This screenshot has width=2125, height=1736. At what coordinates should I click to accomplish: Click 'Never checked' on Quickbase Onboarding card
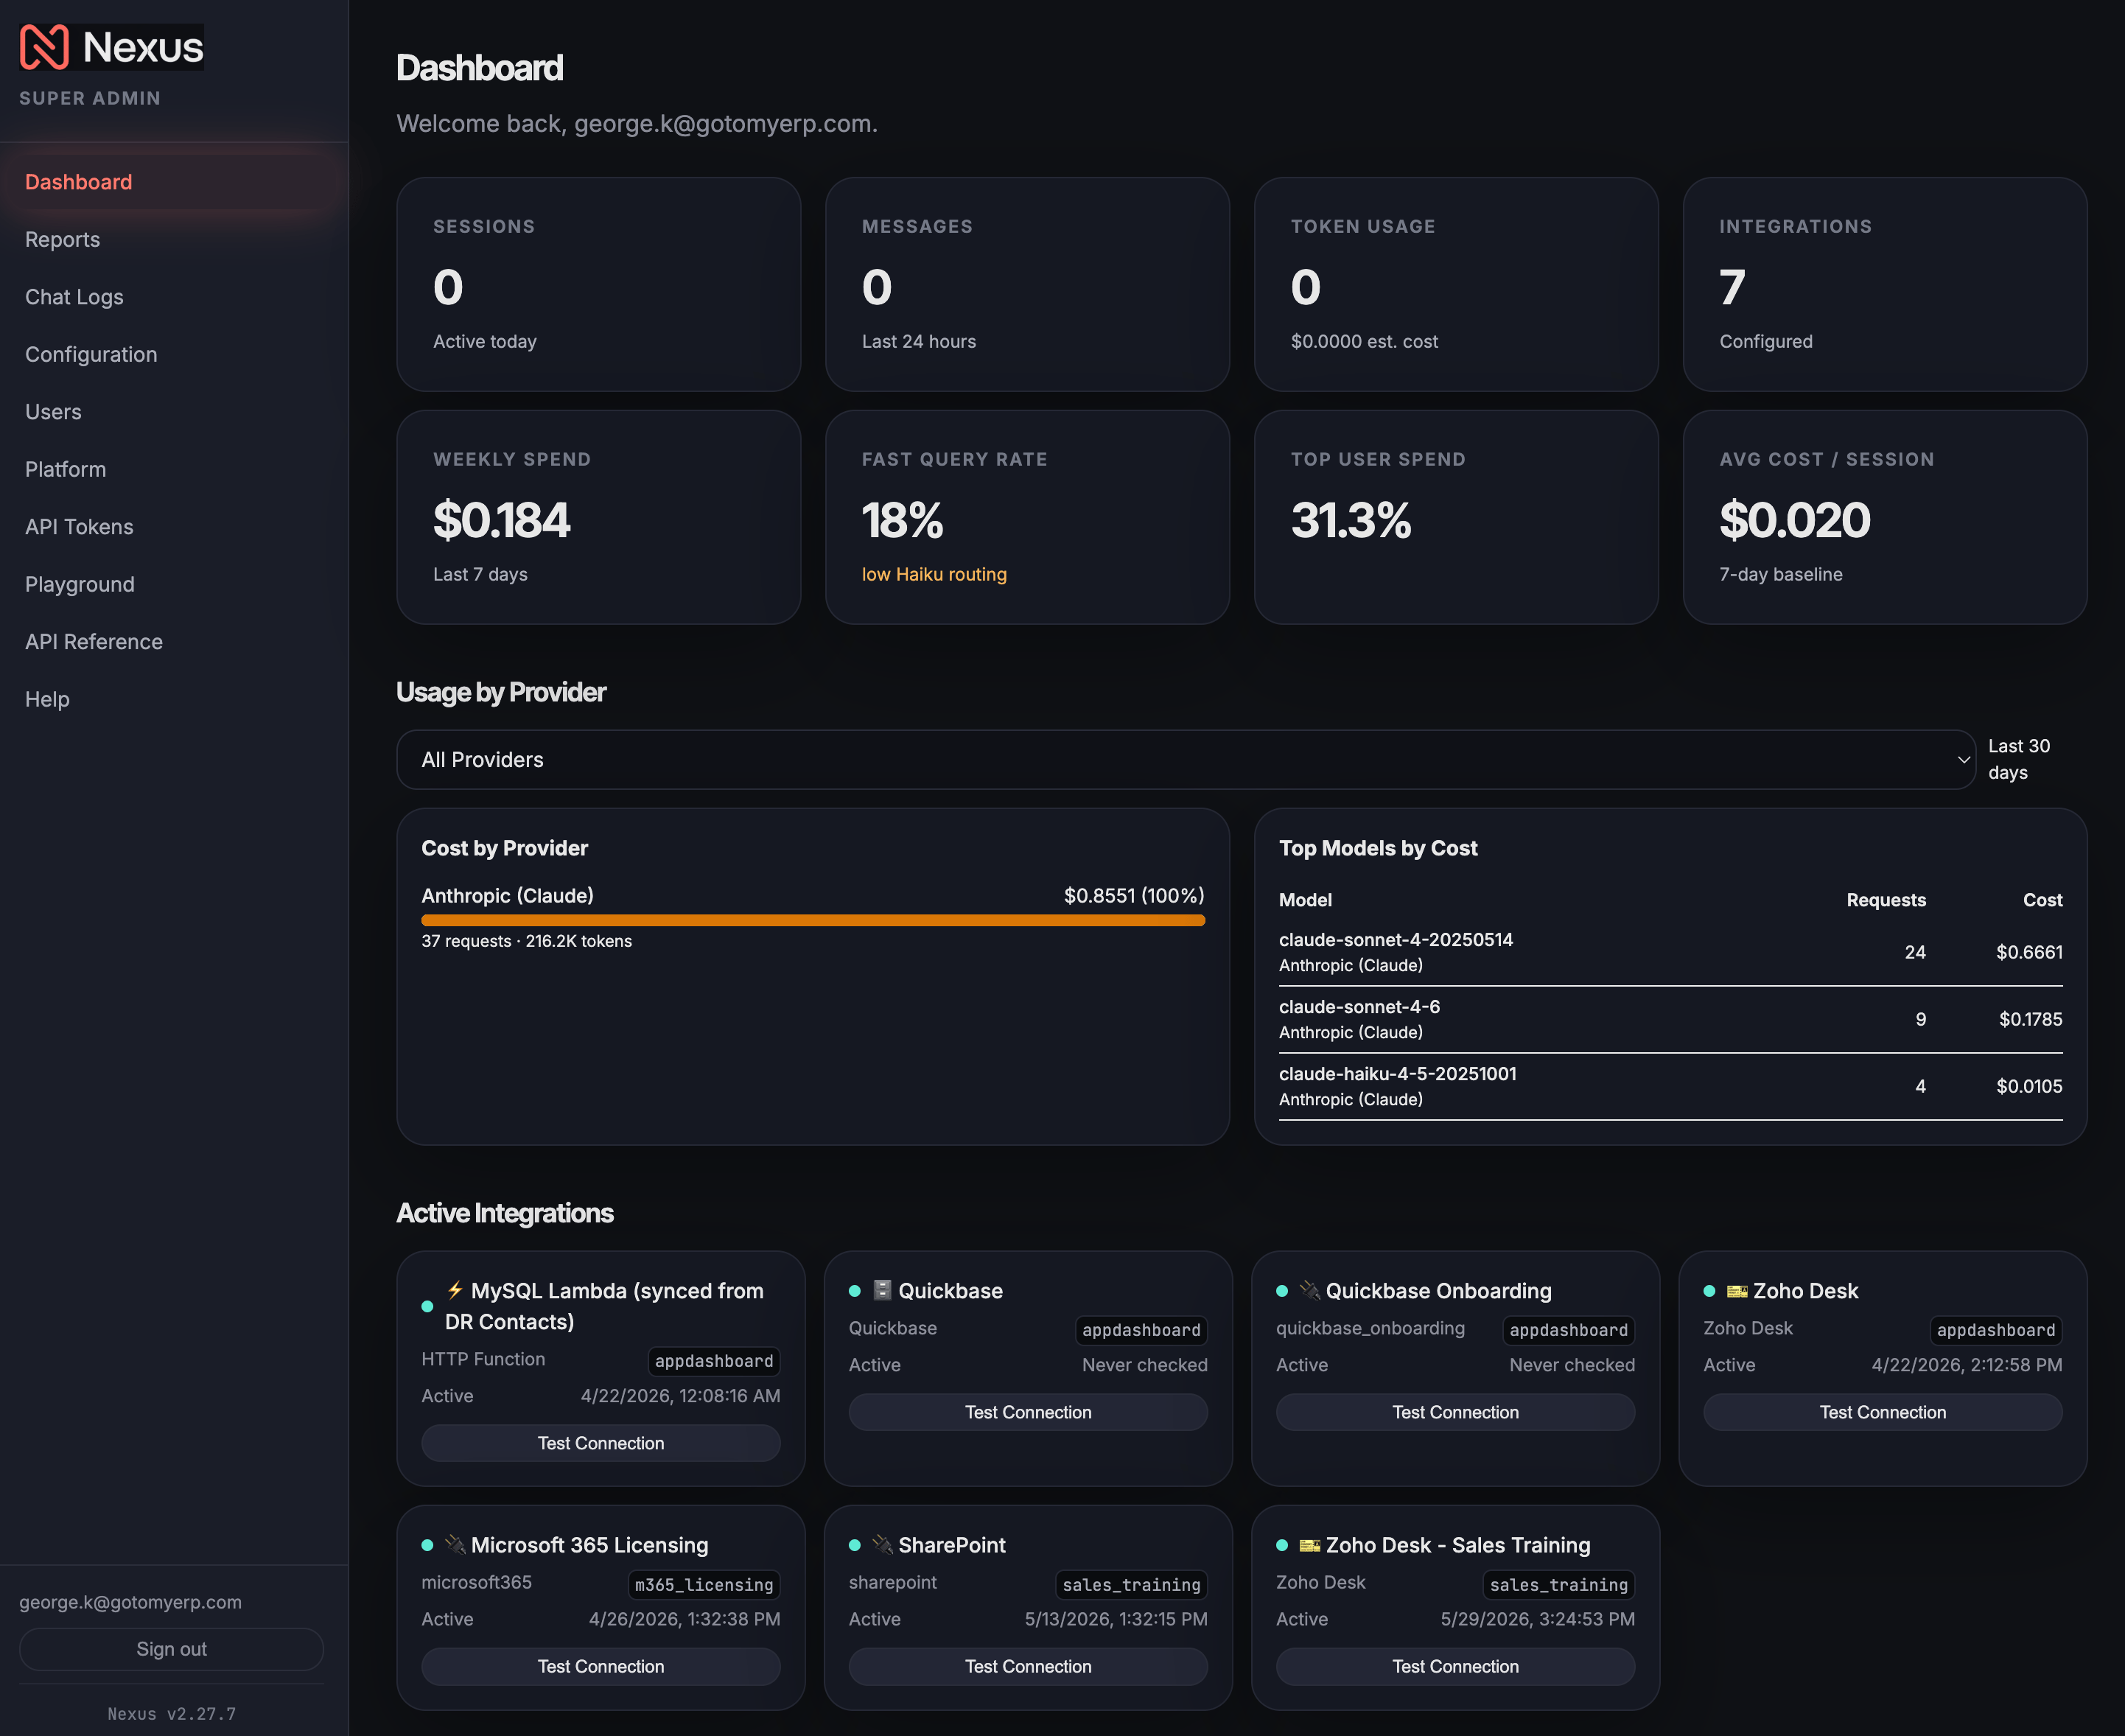click(x=1572, y=1365)
